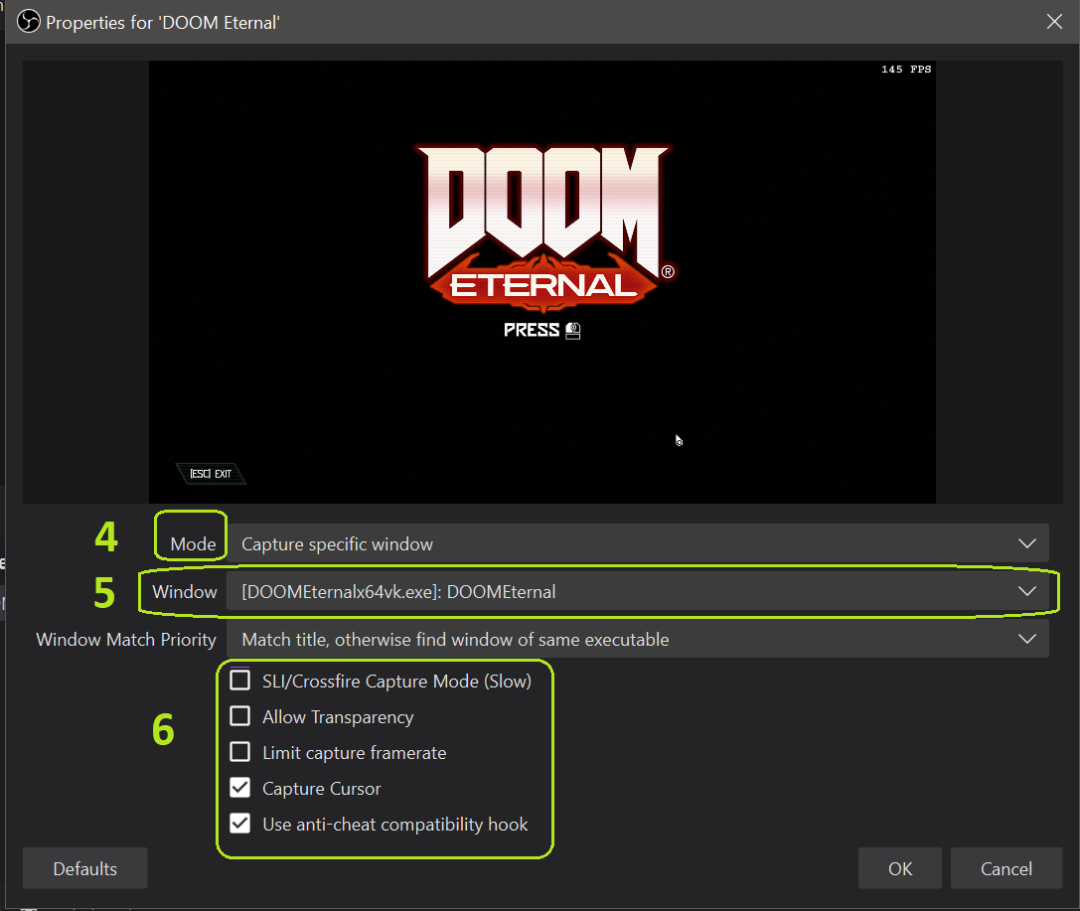Image resolution: width=1080 pixels, height=911 pixels.
Task: Open the Window Match Priority dropdown
Action: point(638,639)
